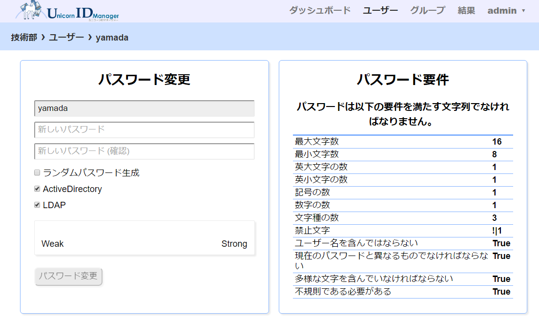Go to the グループ menu item
Image resolution: width=539 pixels, height=321 pixels.
[x=428, y=10]
